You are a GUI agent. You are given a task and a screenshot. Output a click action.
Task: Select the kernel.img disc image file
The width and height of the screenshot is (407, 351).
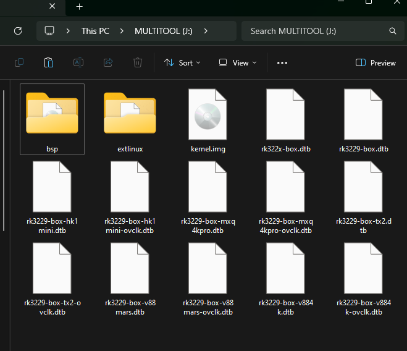(208, 119)
